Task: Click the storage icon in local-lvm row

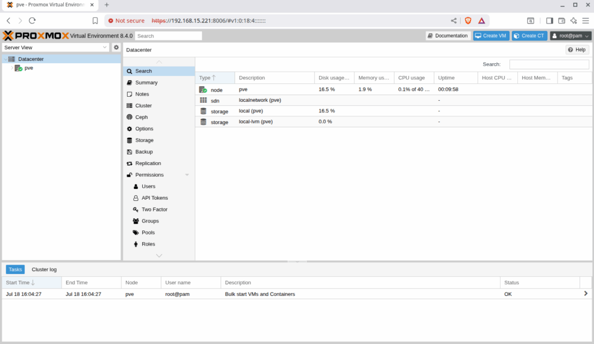Action: [x=204, y=122]
